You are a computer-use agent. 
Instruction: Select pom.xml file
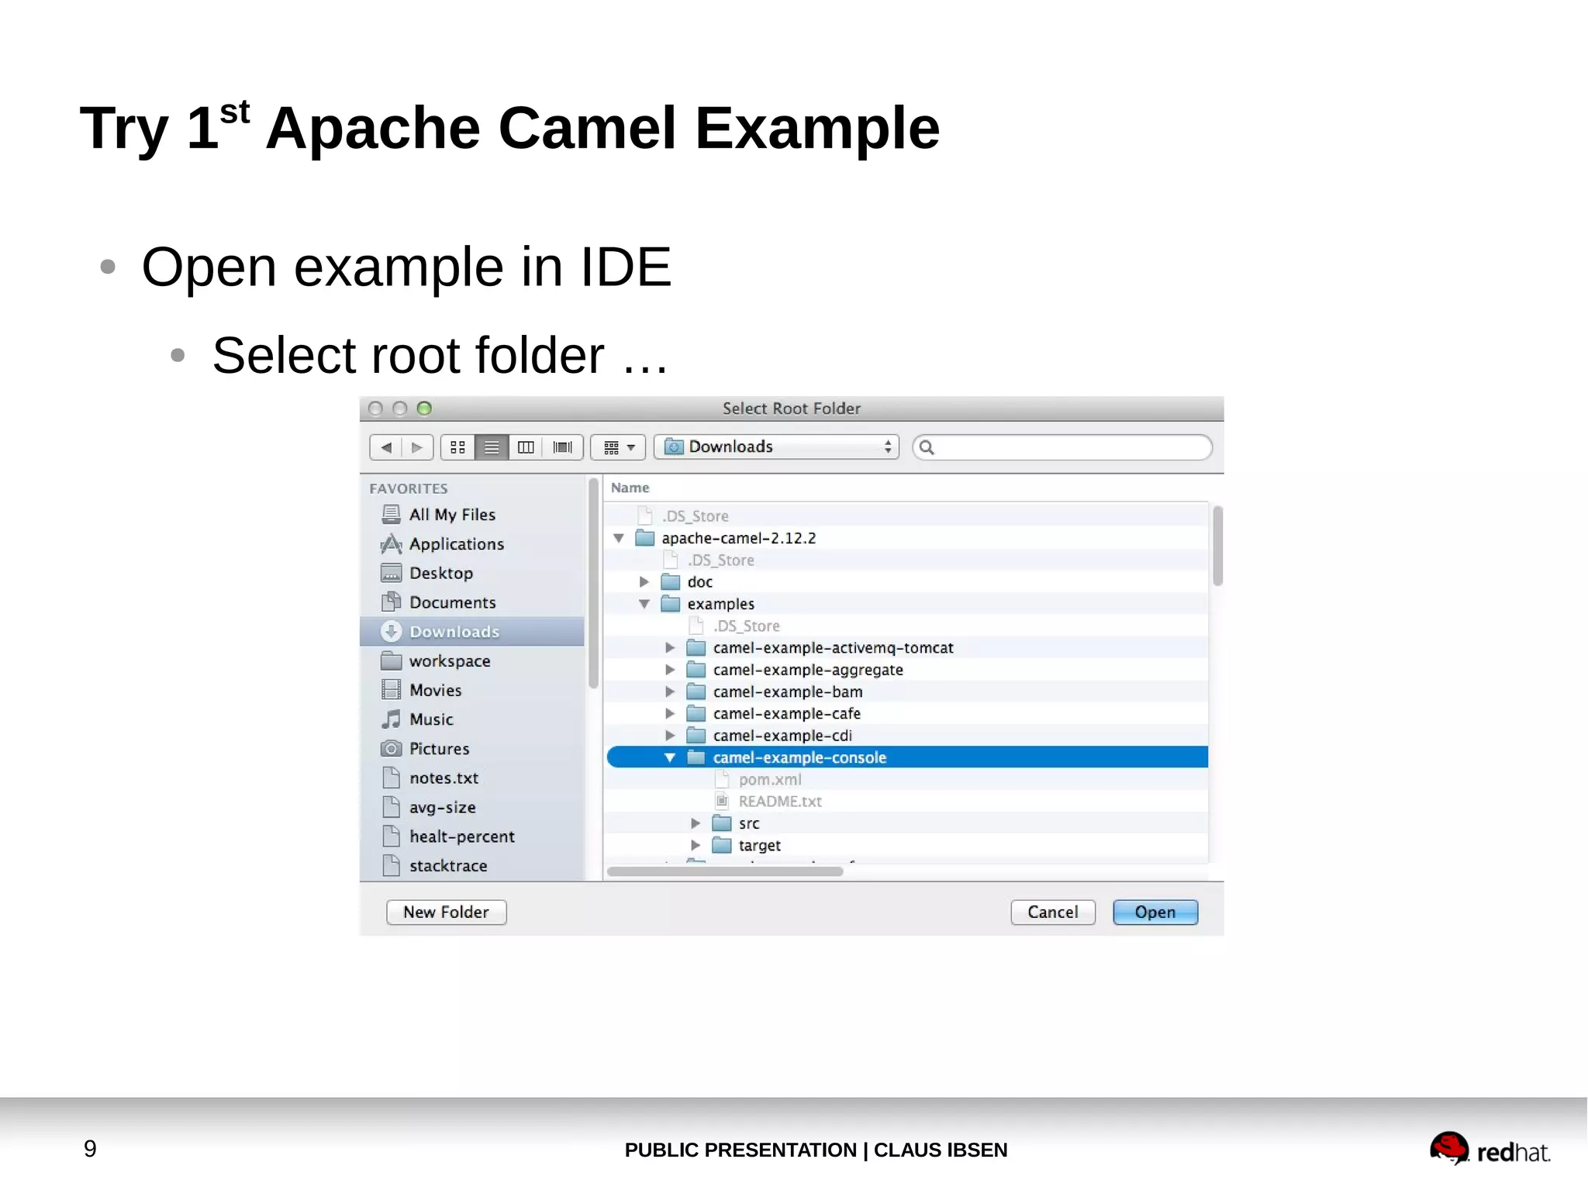906,780
